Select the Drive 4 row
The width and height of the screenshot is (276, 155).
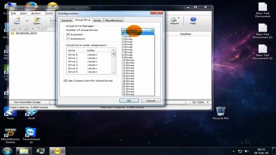pos(89,68)
